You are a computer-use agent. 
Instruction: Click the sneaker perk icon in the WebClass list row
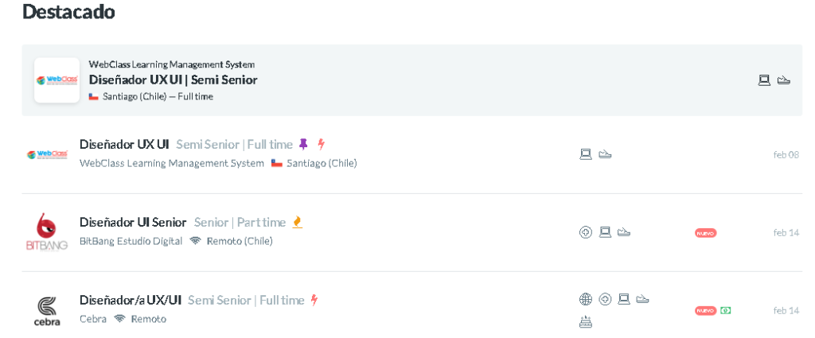(605, 154)
